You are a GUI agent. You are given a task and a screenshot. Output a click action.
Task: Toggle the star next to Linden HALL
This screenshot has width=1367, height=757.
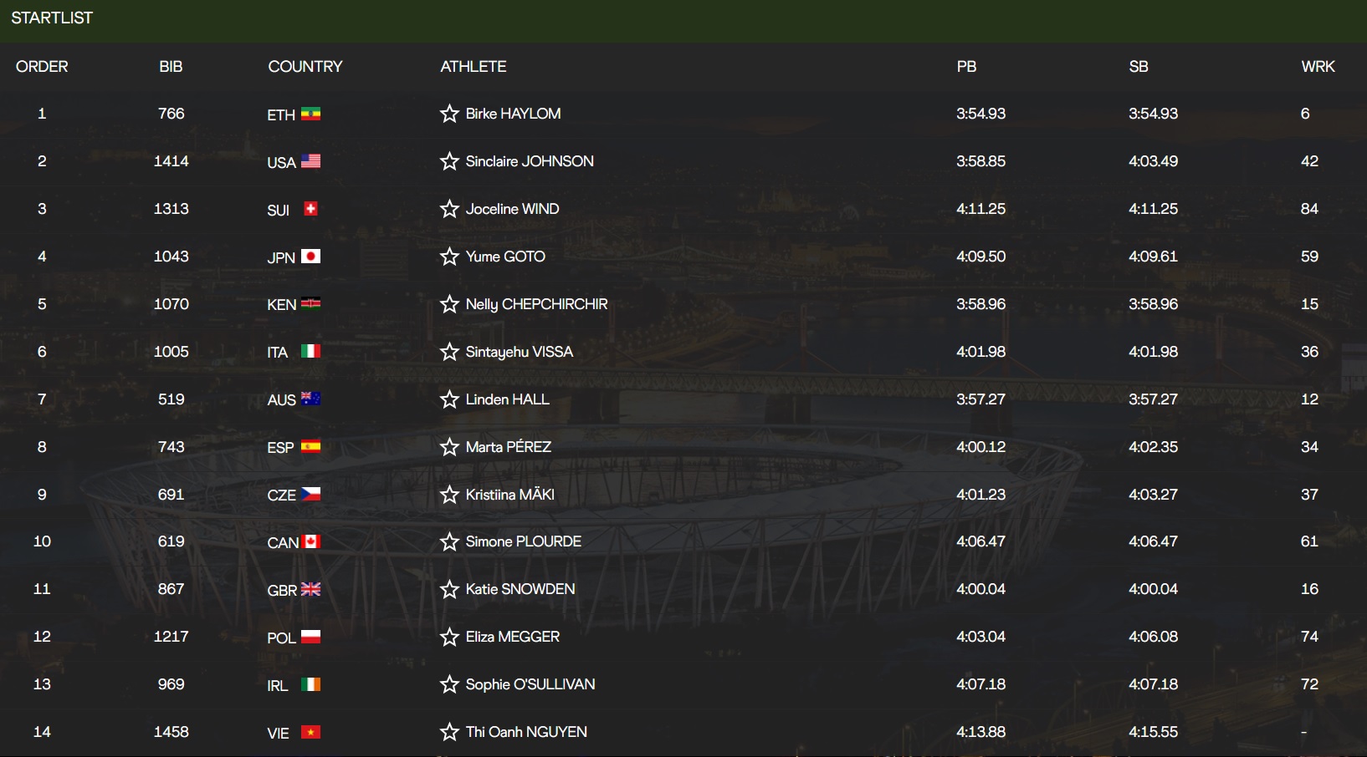pos(449,399)
